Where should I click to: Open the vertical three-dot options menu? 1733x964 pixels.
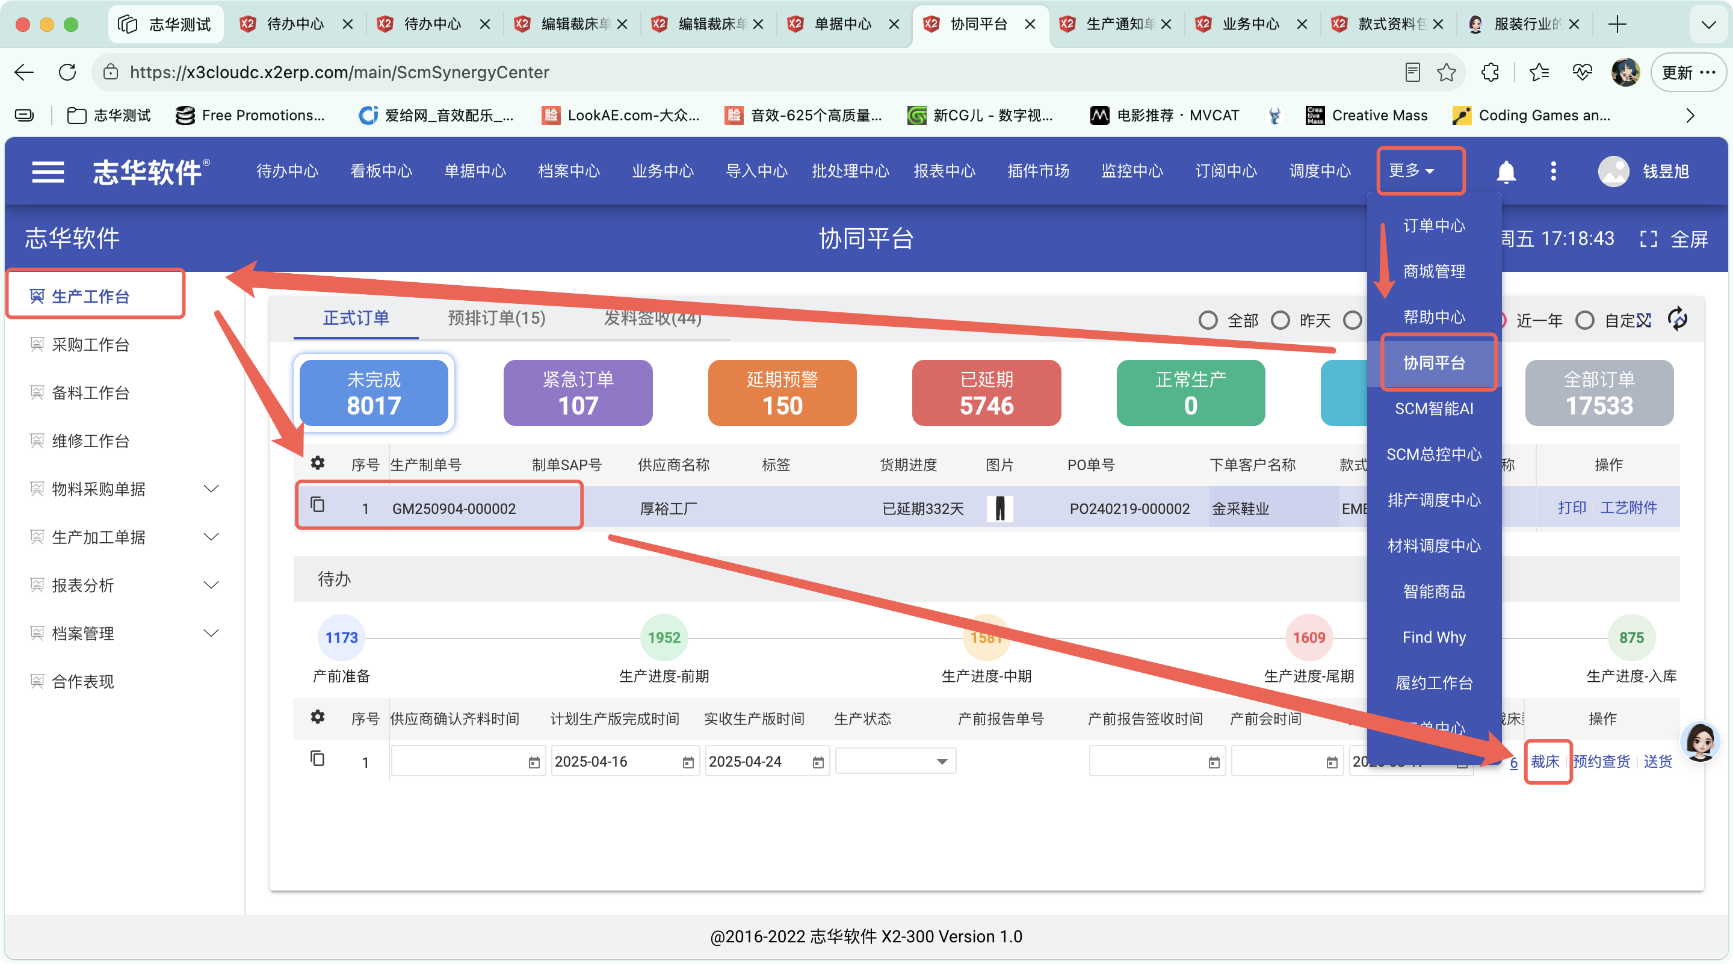pyautogui.click(x=1553, y=171)
